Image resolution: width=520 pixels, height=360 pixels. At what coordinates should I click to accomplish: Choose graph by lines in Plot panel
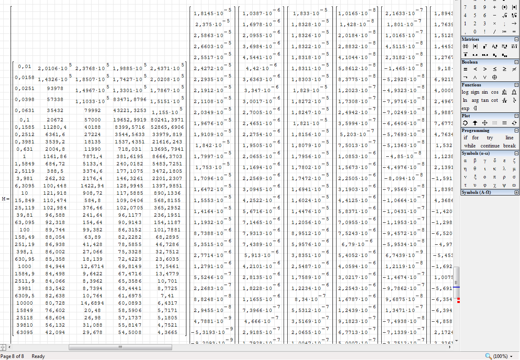505,123
